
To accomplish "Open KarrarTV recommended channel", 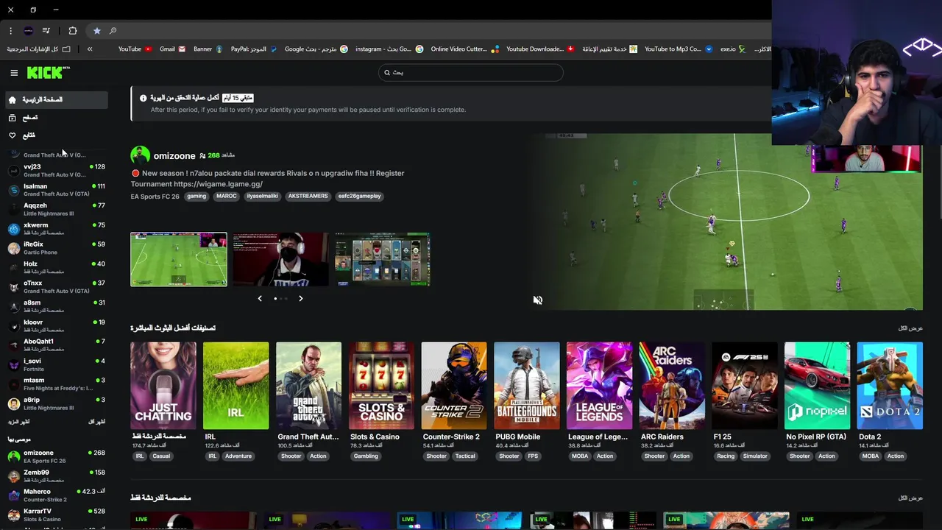I will 56,515.
